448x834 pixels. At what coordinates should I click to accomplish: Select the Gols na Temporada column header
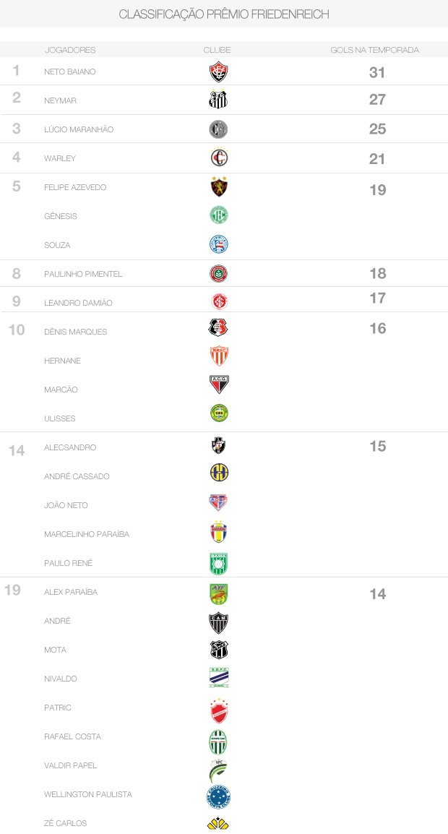[x=375, y=50]
